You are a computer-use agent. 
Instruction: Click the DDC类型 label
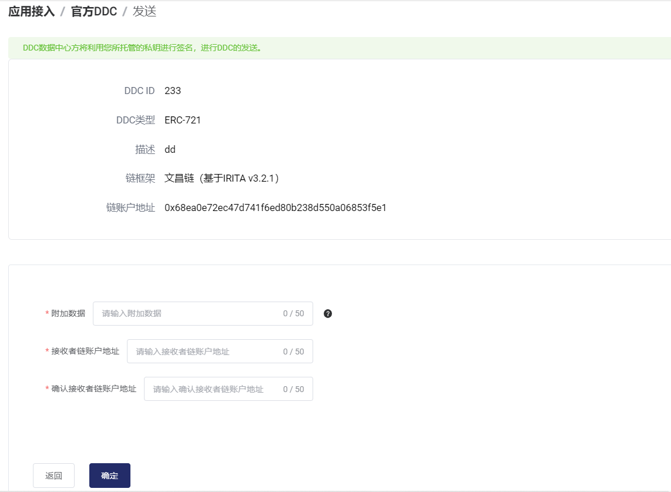tap(136, 121)
